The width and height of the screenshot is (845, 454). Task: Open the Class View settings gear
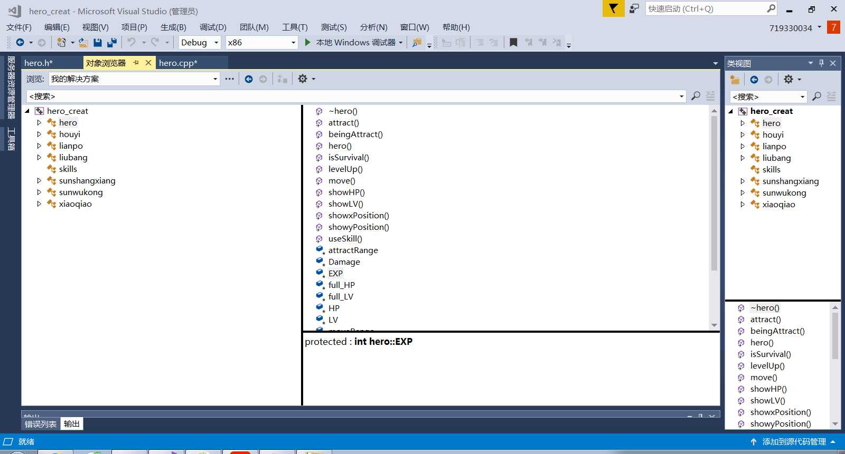[x=788, y=79]
